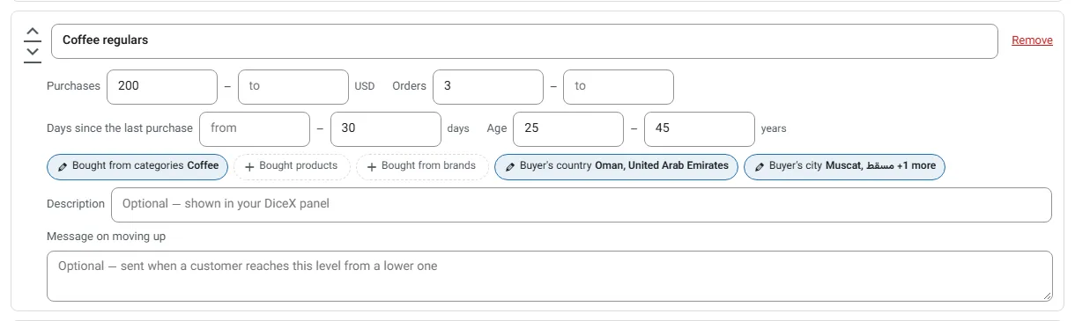Move Coffee regulars level down with arrow
The width and height of the screenshot is (1075, 321).
(33, 53)
